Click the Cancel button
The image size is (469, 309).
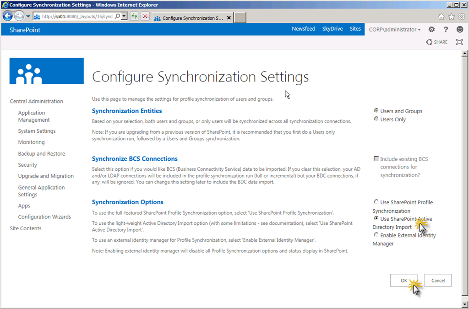[438, 280]
